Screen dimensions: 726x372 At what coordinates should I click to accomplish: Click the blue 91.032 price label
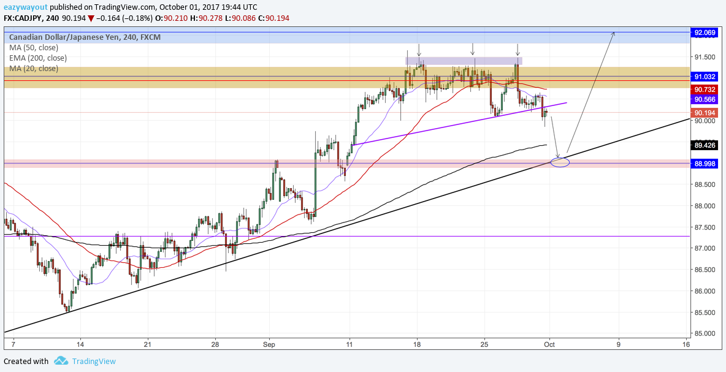(x=704, y=77)
